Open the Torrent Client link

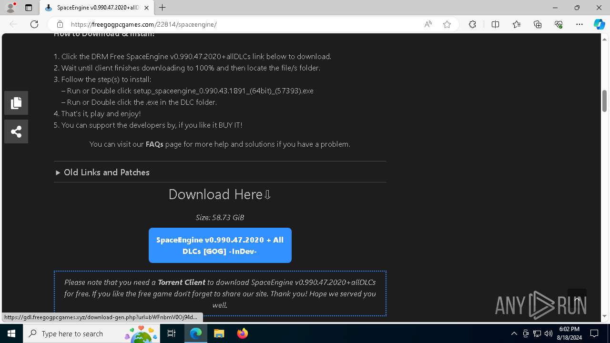point(182,282)
